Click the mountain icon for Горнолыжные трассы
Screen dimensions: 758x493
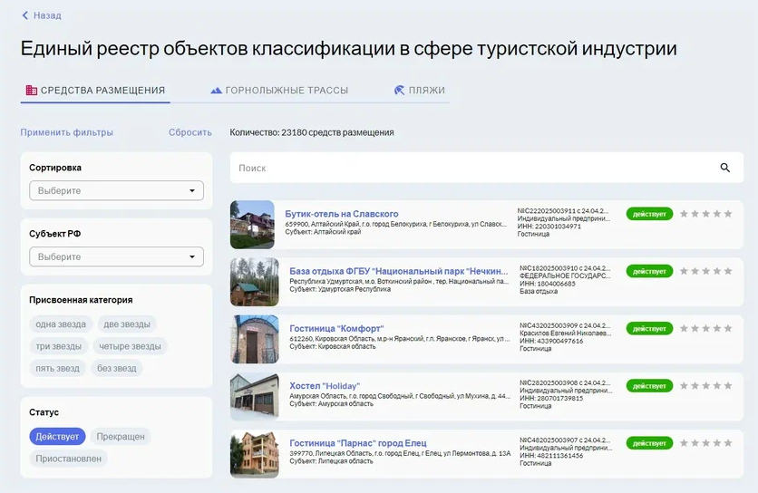tap(216, 91)
